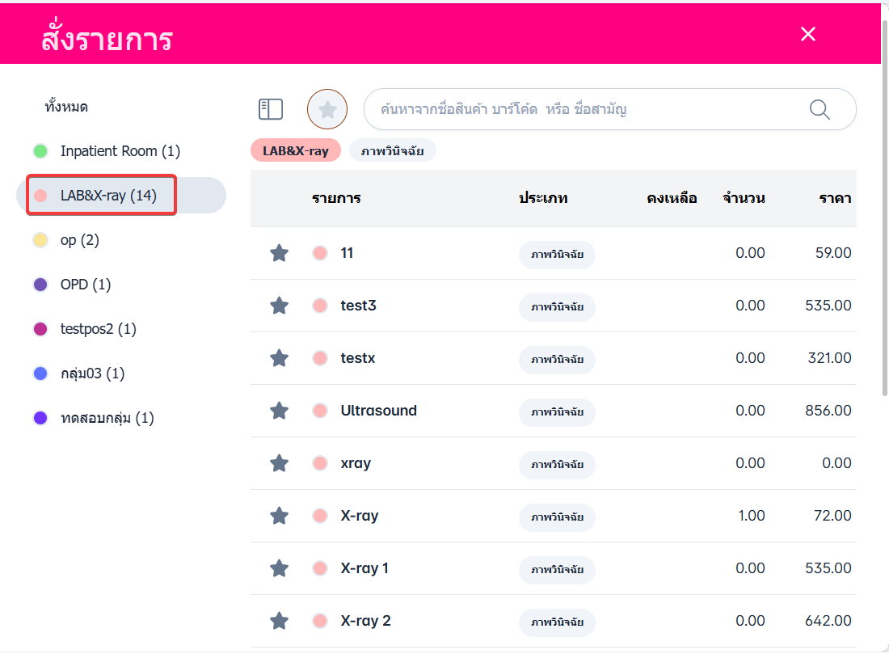Star the X-ray 1 item
889x654 pixels.
pos(279,568)
